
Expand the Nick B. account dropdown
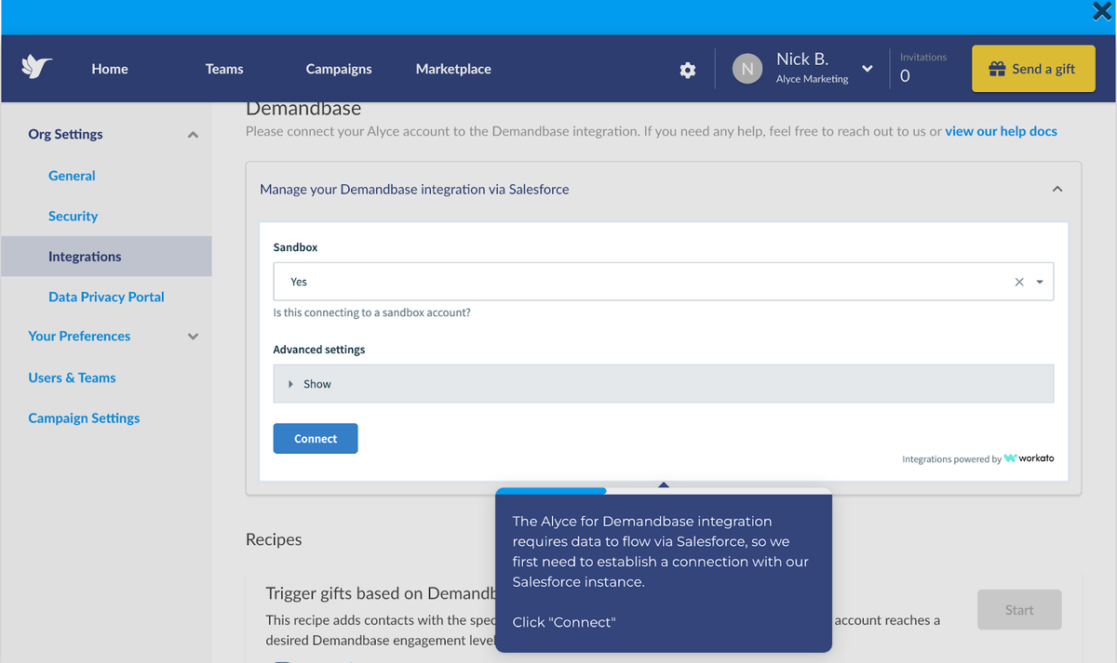[x=868, y=69]
